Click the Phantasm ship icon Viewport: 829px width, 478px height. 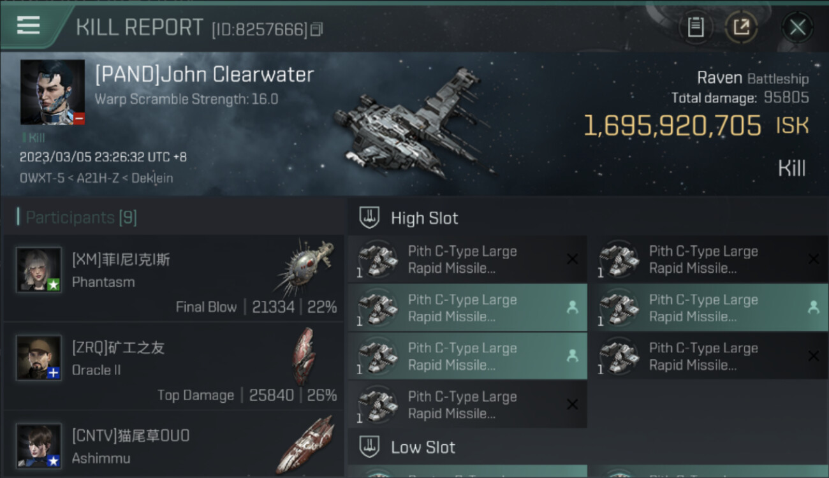click(306, 266)
